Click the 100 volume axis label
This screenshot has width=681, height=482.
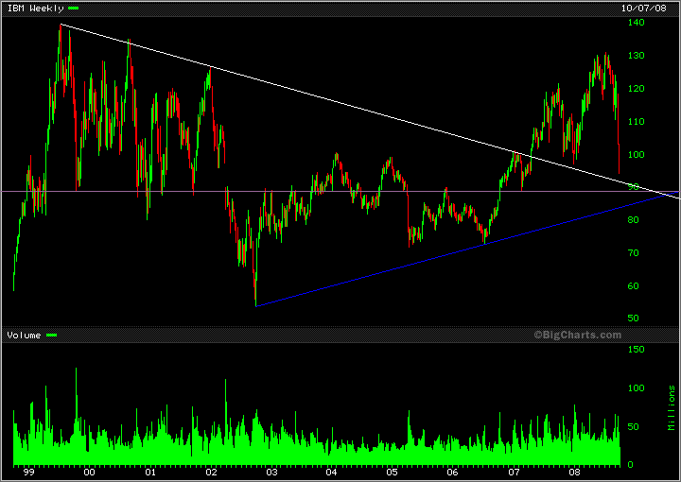[637, 387]
